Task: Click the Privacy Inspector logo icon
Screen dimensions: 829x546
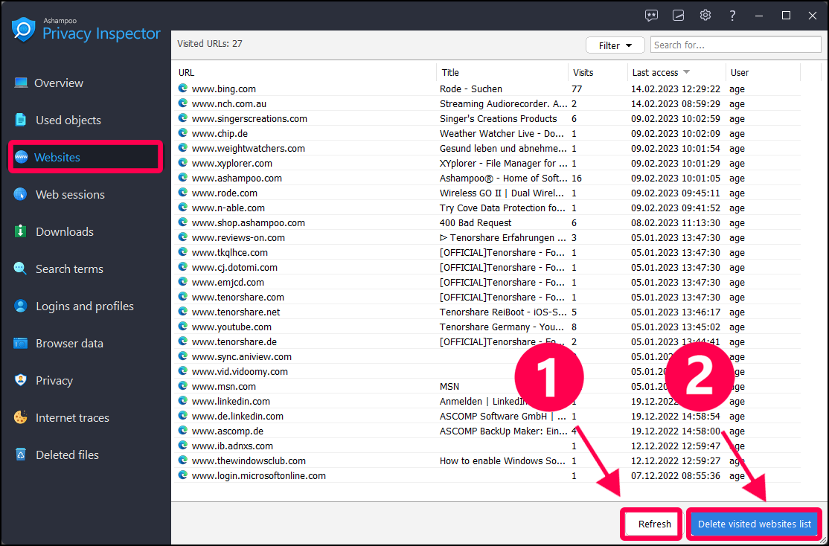Action: tap(23, 29)
